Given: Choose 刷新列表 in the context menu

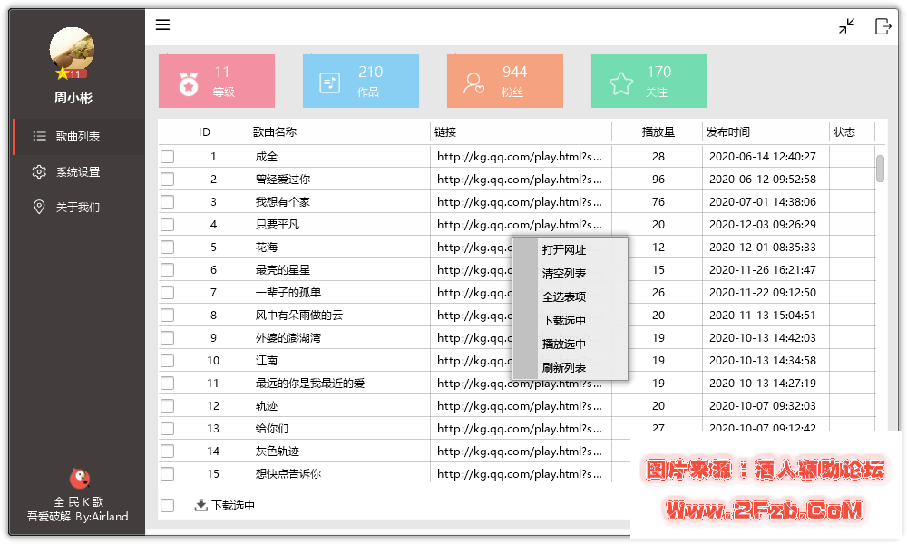Looking at the screenshot, I should pos(564,368).
